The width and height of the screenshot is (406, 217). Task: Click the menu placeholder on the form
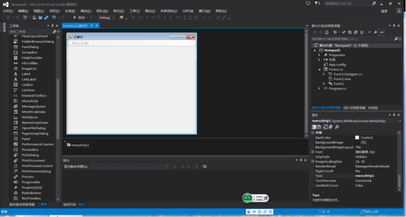[81, 43]
